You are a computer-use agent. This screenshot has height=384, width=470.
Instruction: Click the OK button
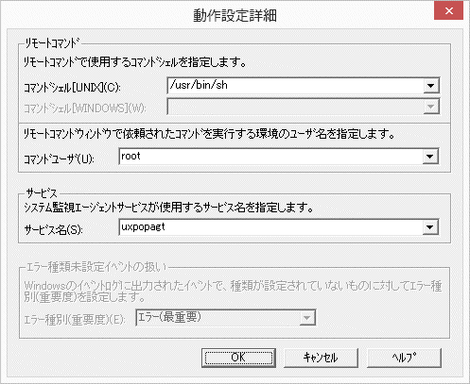click(x=238, y=358)
